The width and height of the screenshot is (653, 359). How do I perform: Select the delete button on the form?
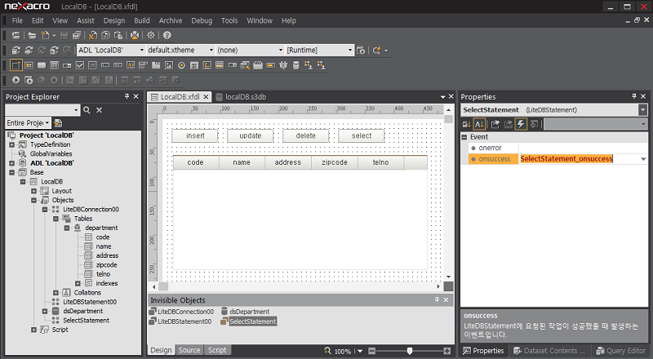click(x=305, y=135)
